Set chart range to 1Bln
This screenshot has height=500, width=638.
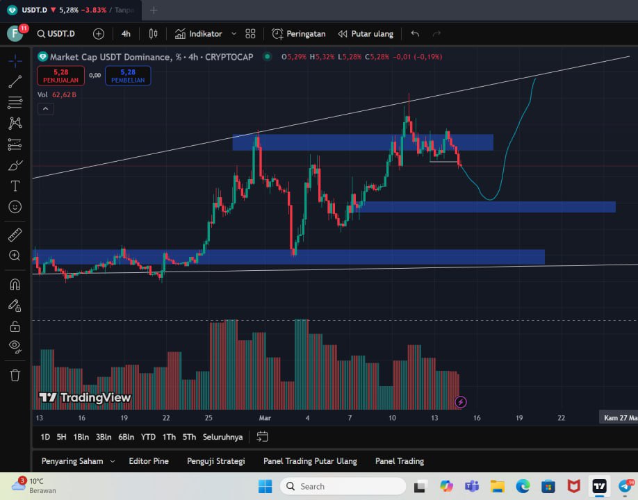(x=81, y=437)
